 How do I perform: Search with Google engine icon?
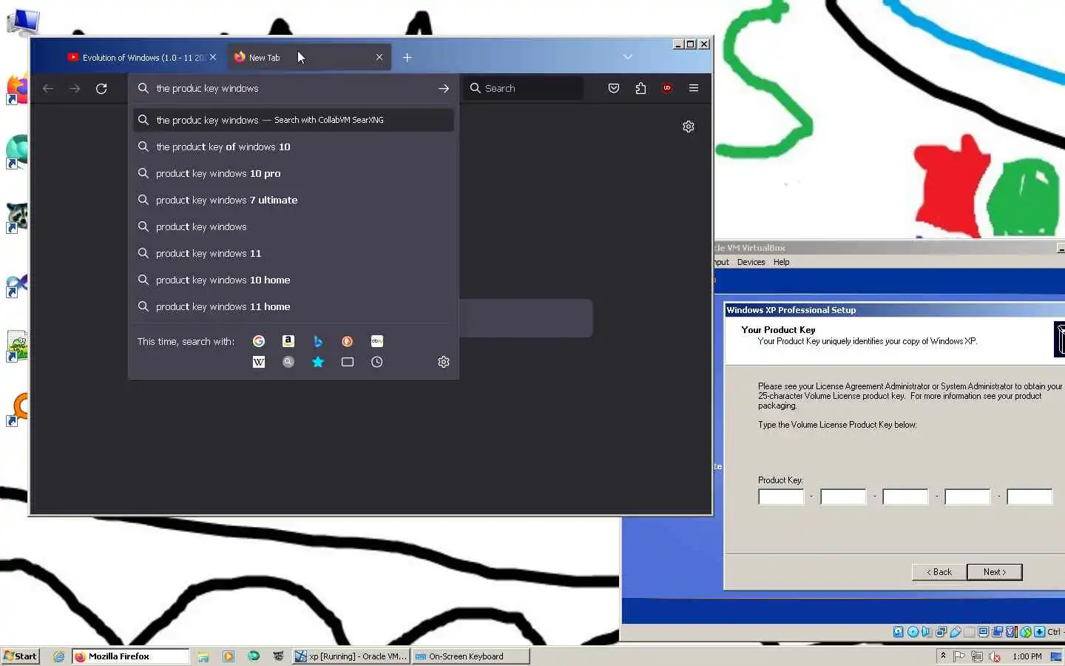click(259, 341)
